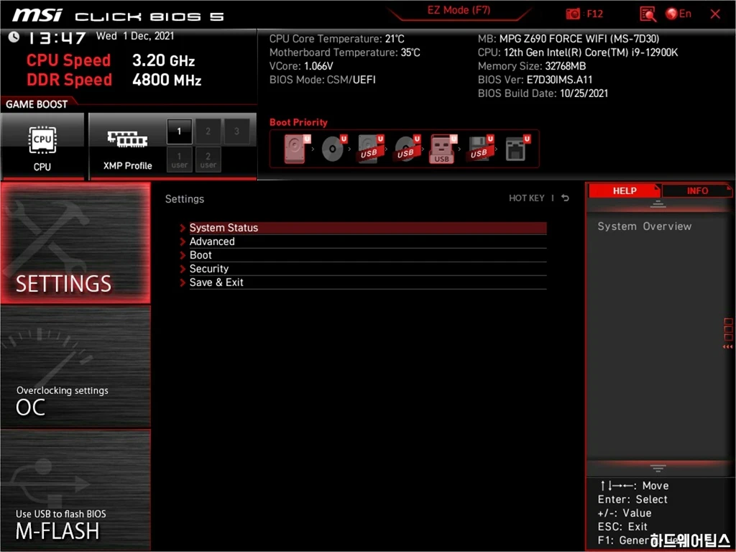Viewport: 736px width, 552px height.
Task: Click the optical disc boot priority icon
Action: tap(333, 149)
